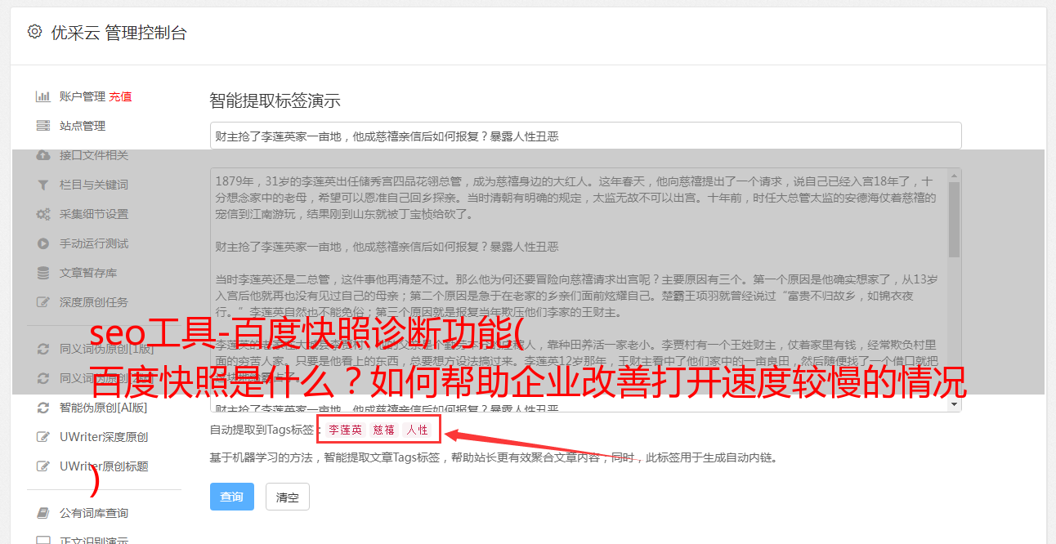Focus the article title input field
The width and height of the screenshot is (1056, 544).
[x=585, y=136]
